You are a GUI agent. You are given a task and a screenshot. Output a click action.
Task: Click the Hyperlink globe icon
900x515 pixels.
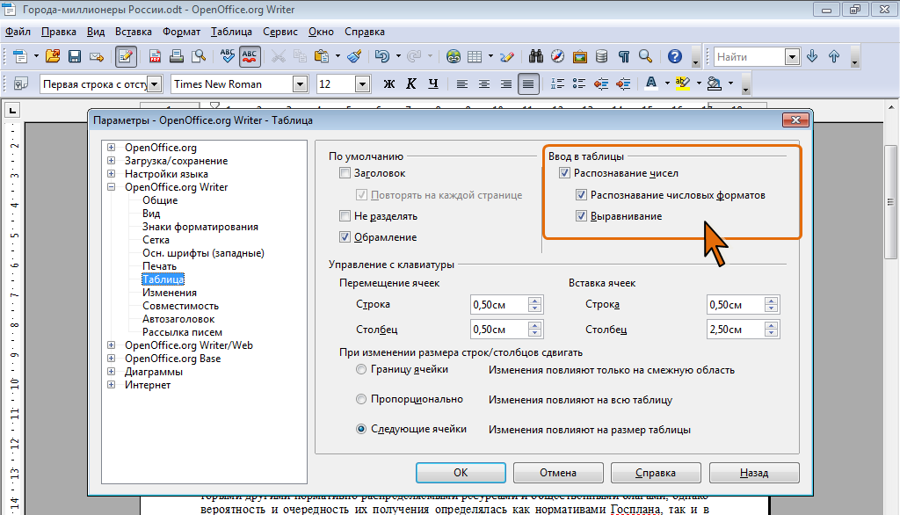tap(454, 56)
